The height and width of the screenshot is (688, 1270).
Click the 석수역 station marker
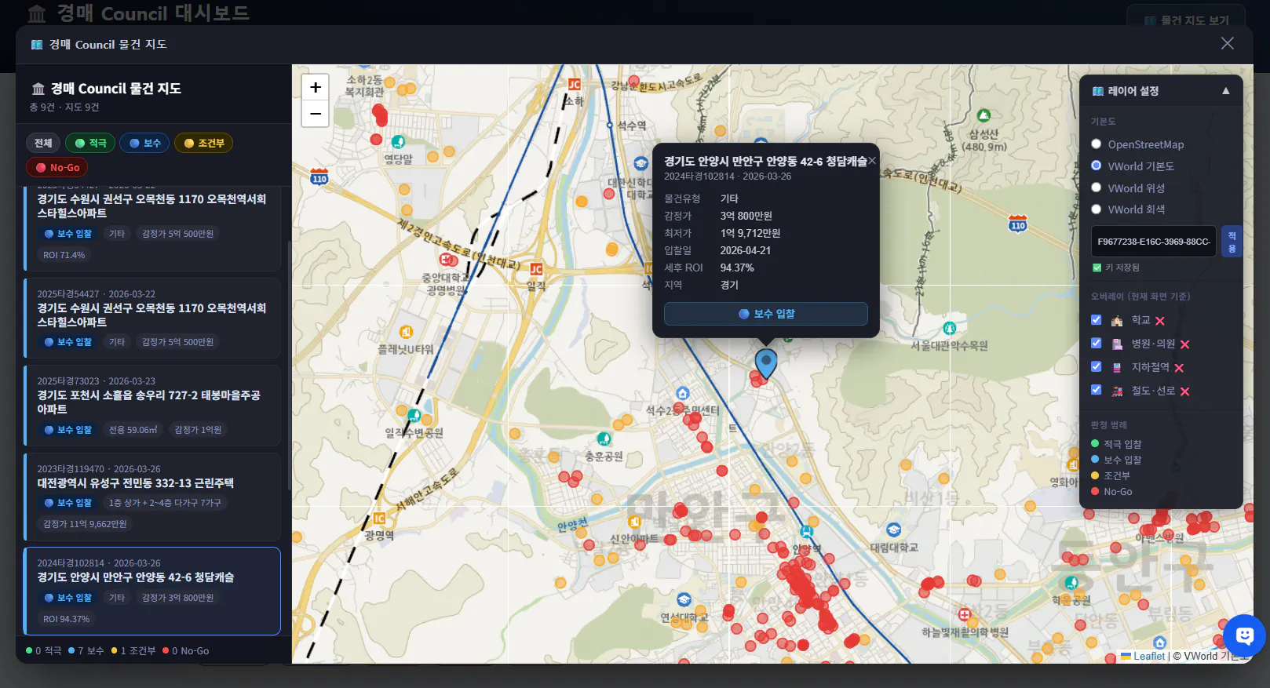610,126
